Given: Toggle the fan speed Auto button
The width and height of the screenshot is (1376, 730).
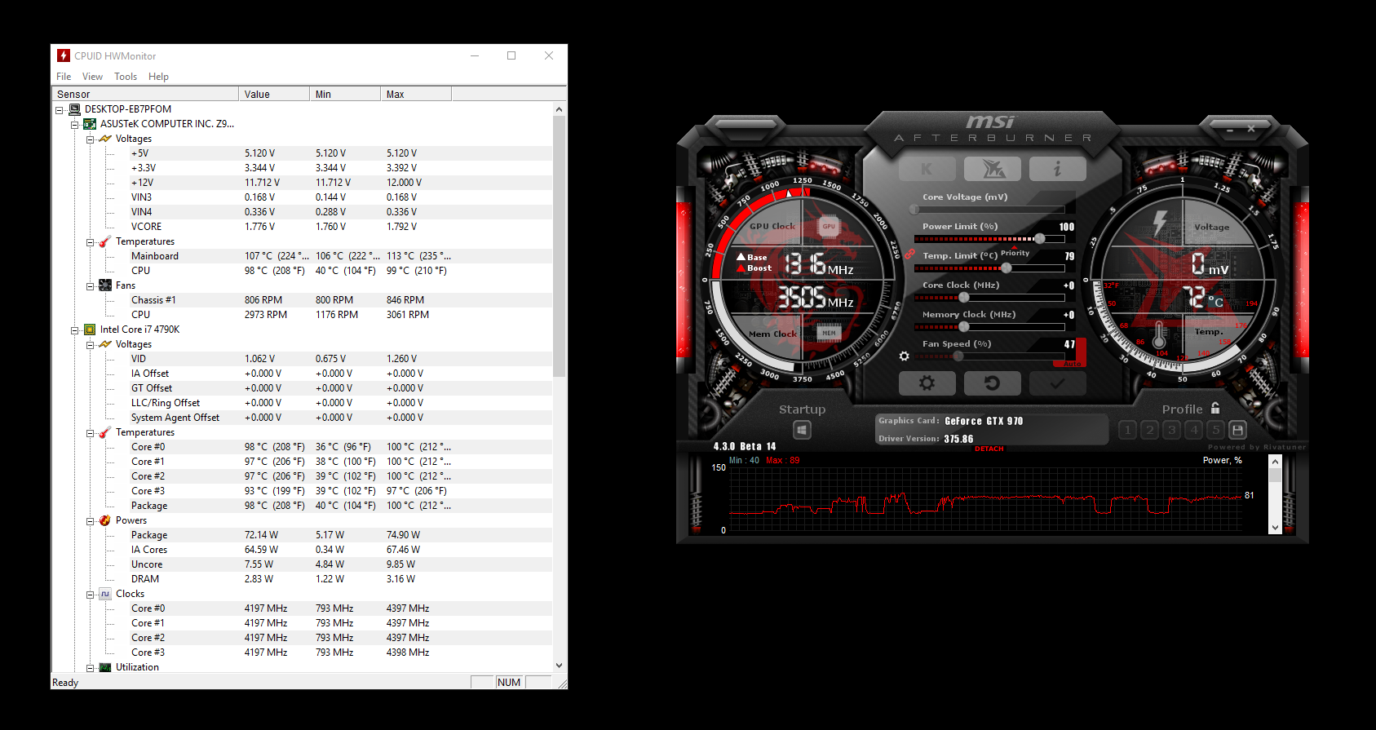Looking at the screenshot, I should click(1072, 364).
